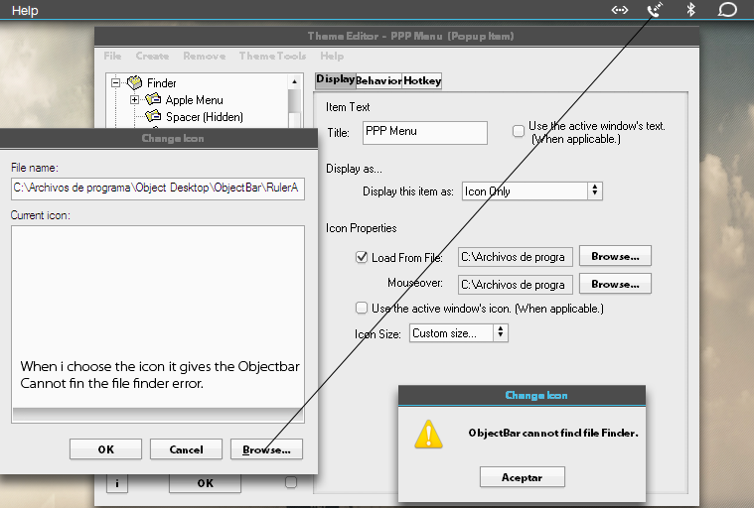
Task: Open Help in the top menu bar
Action: [25, 10]
